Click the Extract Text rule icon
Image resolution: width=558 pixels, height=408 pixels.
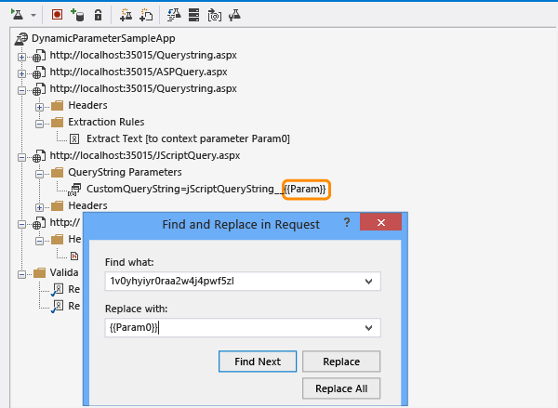(74, 139)
